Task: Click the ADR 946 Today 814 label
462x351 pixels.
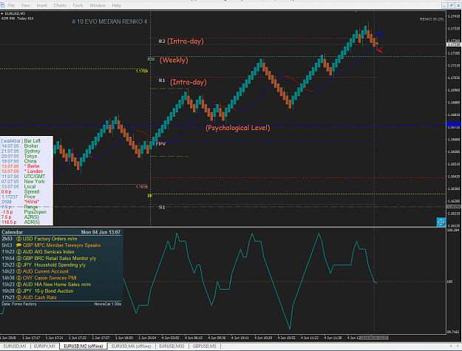Action: [x=18, y=18]
